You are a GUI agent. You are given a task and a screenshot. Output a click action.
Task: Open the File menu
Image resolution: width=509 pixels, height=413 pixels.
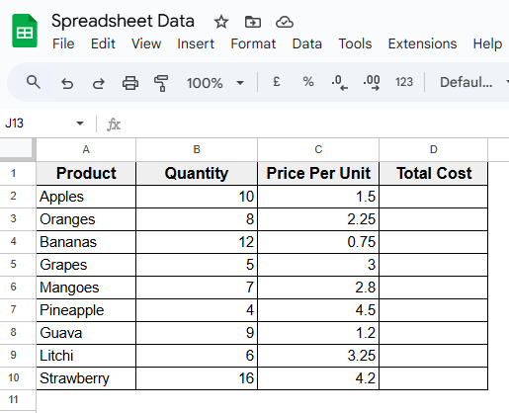63,43
